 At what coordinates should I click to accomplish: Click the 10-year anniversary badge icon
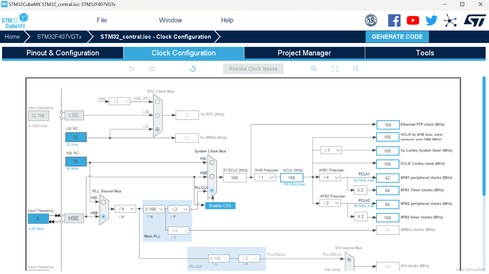[371, 20]
